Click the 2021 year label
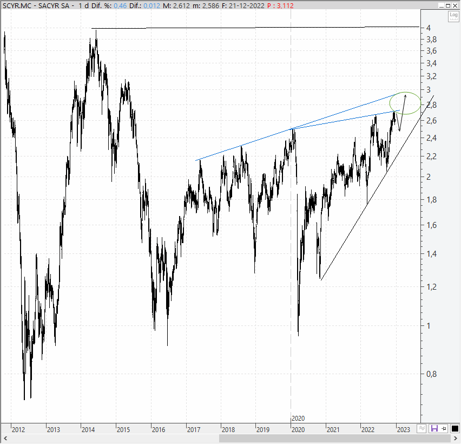461x444 pixels. tap(333, 429)
